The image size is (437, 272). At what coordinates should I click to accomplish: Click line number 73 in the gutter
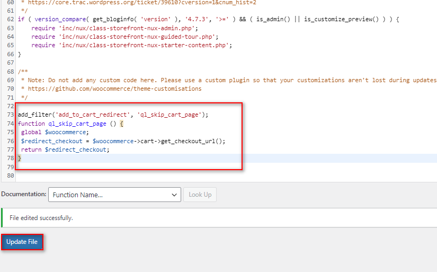[x=10, y=115]
